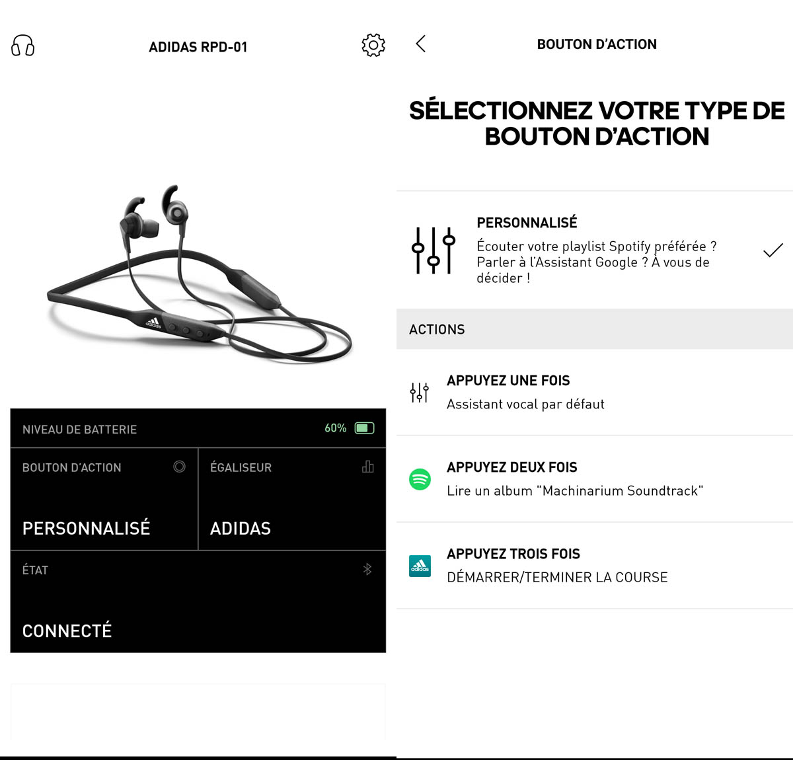The image size is (793, 760).
Task: Click the Niveau de batterie row
Action: [198, 428]
